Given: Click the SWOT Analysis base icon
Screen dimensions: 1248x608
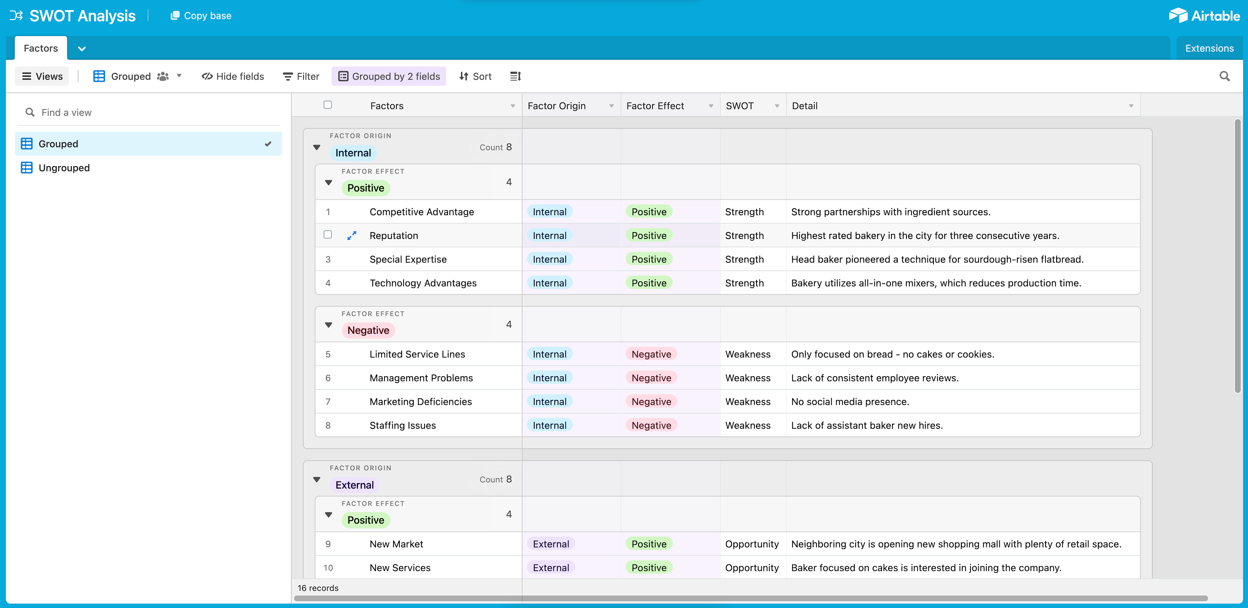Looking at the screenshot, I should coord(16,16).
